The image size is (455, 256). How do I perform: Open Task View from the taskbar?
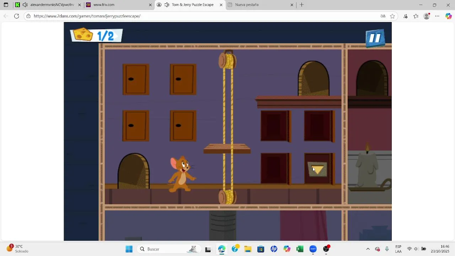(208, 249)
